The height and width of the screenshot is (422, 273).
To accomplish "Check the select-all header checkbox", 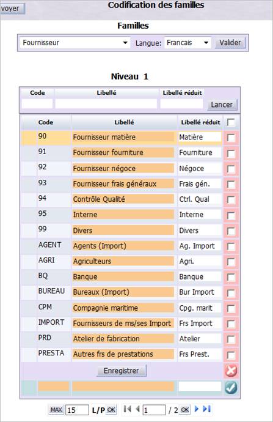I will [x=231, y=122].
